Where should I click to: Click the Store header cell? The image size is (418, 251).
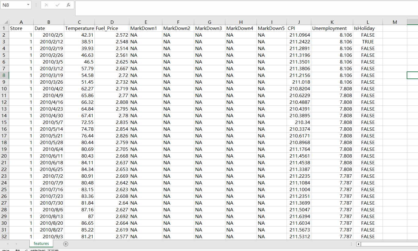pos(21,28)
